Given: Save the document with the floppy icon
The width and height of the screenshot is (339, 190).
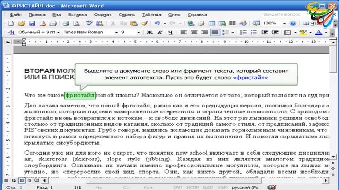Looking at the screenshot, I should click(32, 23).
